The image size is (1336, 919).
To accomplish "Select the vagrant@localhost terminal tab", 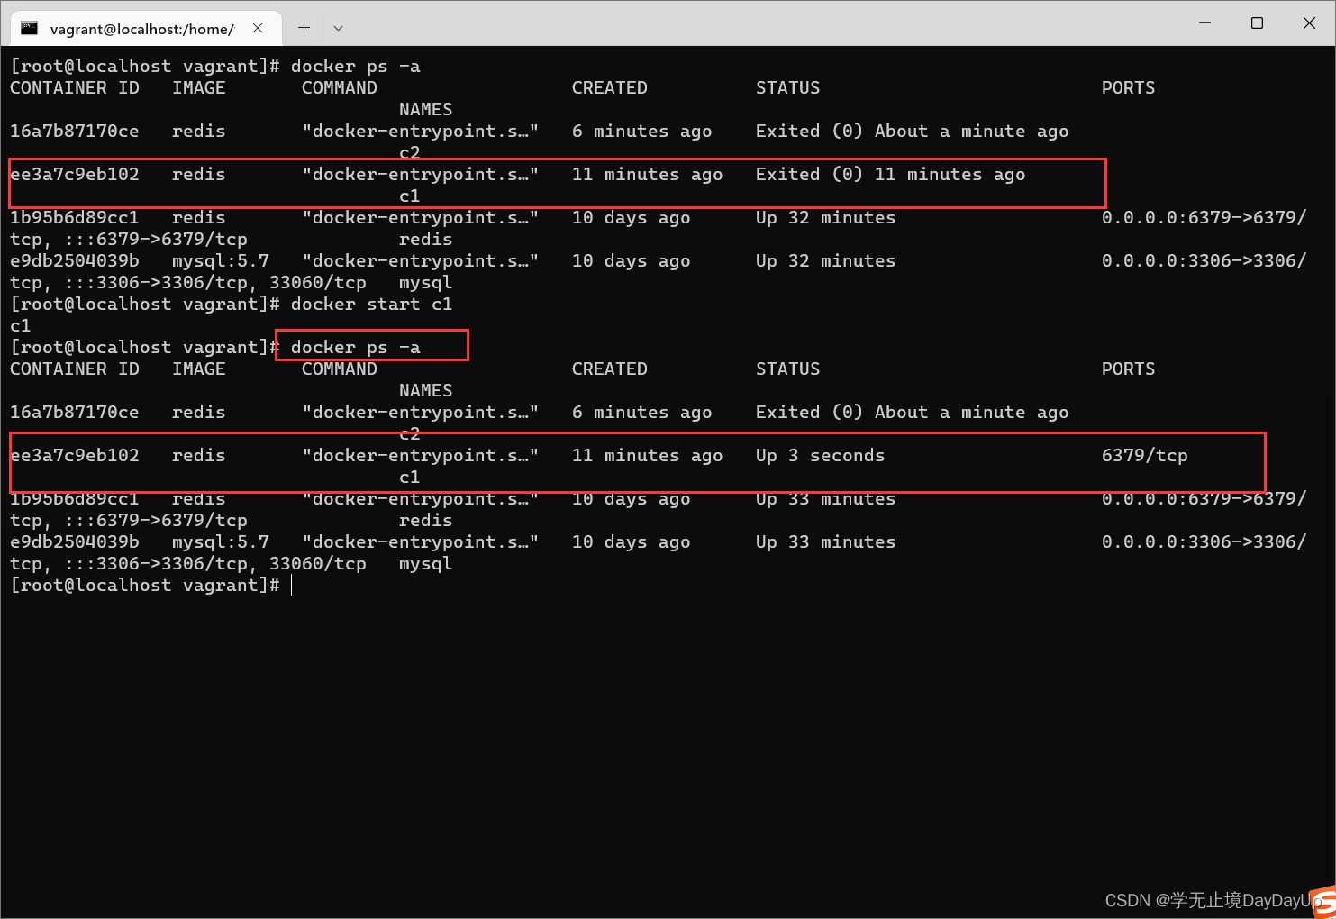I will (146, 28).
